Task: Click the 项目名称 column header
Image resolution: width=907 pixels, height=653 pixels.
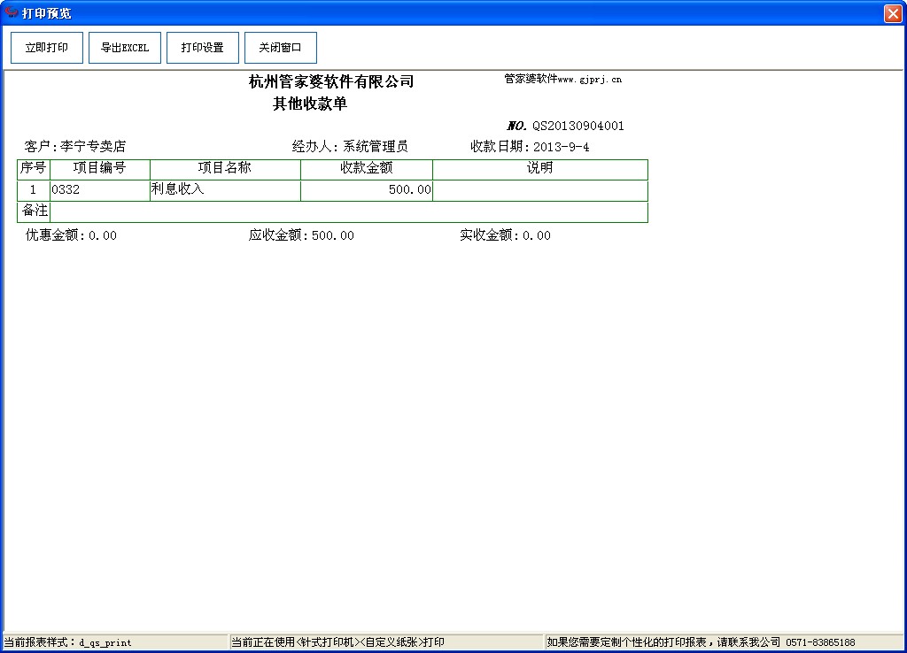Action: coord(225,168)
